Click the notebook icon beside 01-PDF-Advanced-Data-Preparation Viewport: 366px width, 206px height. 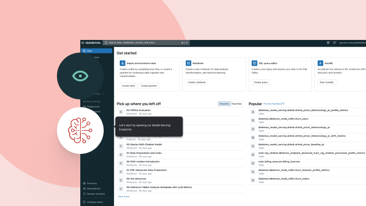(x=121, y=172)
